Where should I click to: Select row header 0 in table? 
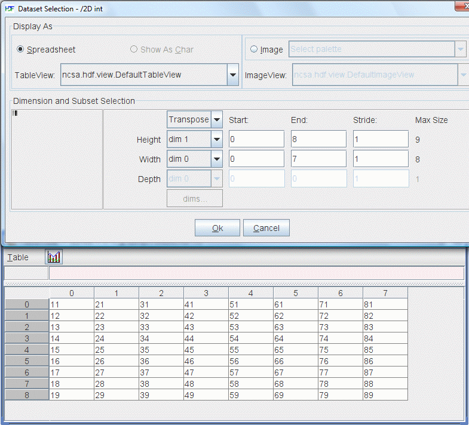(x=27, y=304)
